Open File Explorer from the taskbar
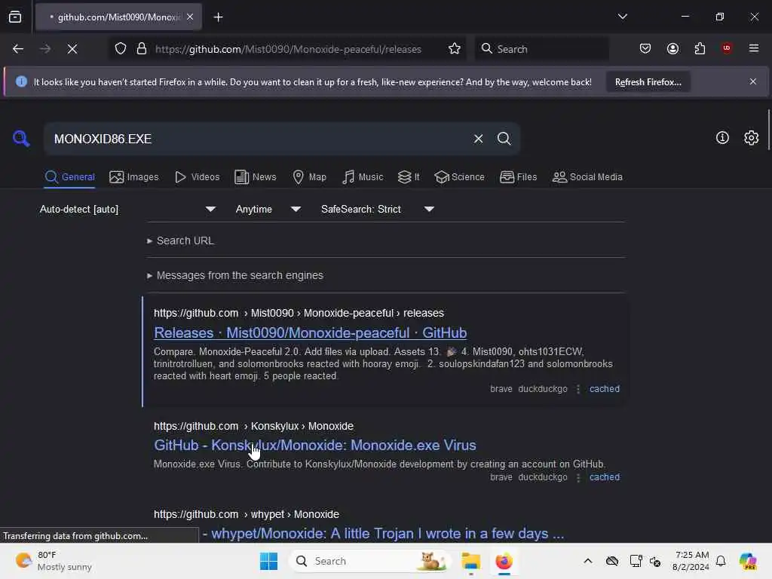This screenshot has width=772, height=579. click(x=470, y=561)
